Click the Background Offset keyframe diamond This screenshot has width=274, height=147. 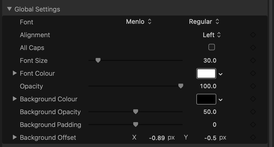[253, 138]
